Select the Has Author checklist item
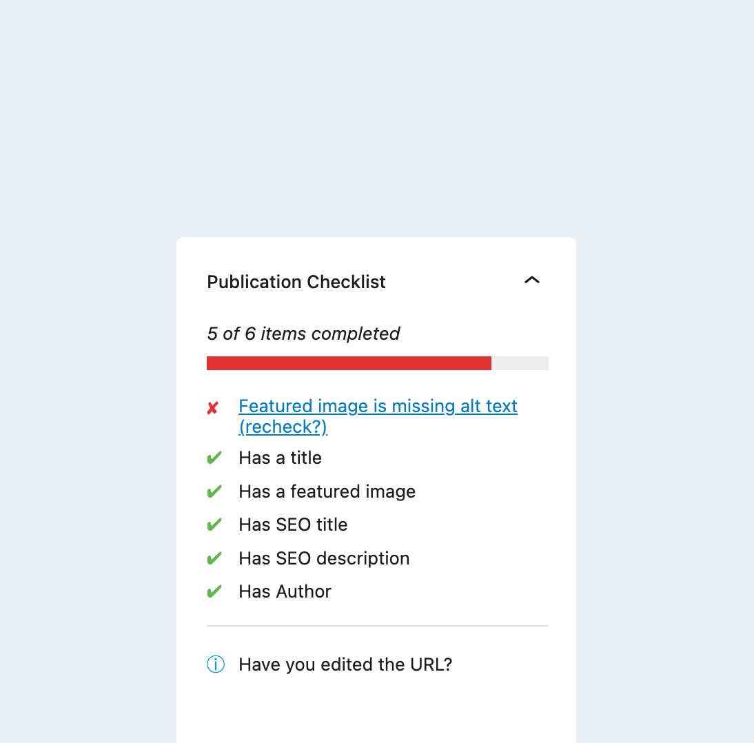This screenshot has width=754, height=743. click(x=285, y=591)
